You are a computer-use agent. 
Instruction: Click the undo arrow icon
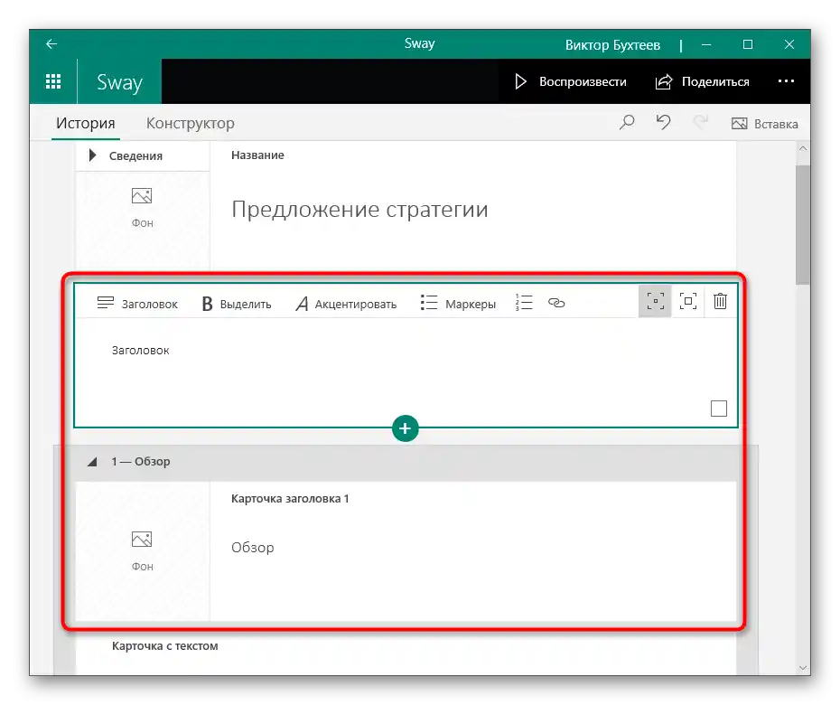(664, 122)
